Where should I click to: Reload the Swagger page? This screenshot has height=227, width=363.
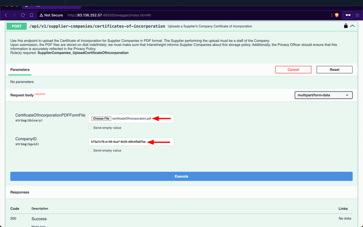[23, 15]
